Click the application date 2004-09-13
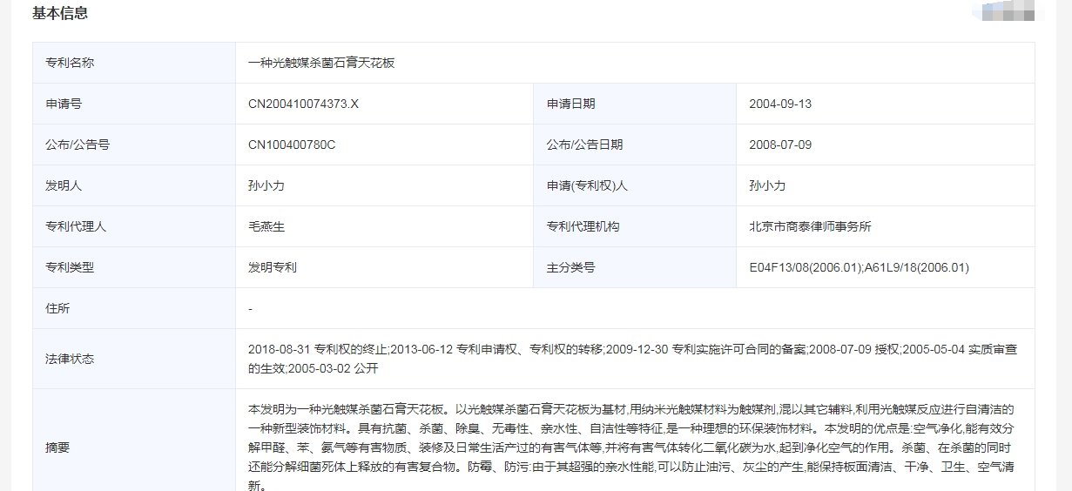 [780, 104]
